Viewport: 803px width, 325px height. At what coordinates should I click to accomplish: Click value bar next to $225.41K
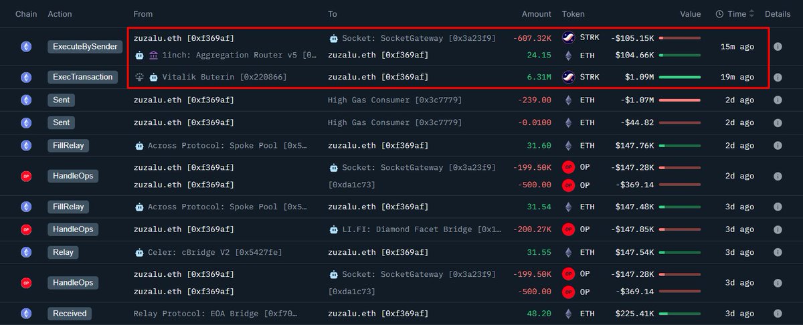point(680,313)
